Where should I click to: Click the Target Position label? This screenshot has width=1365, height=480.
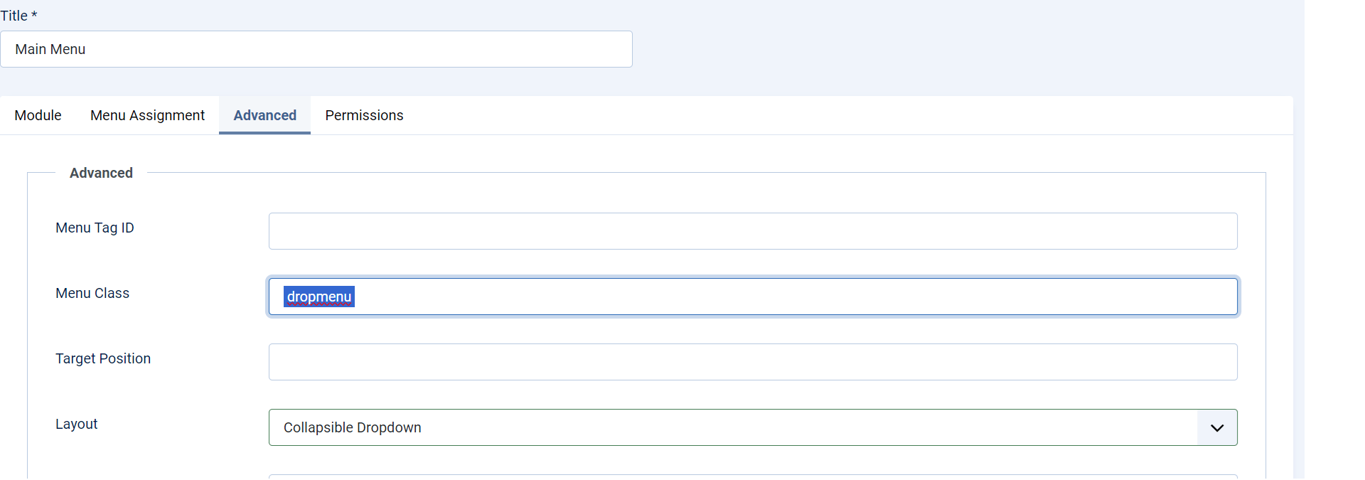pos(103,358)
